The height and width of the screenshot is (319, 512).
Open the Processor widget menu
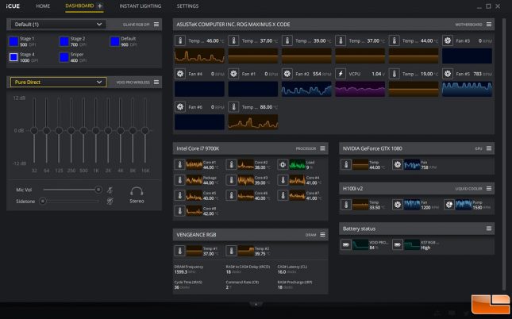(x=322, y=148)
